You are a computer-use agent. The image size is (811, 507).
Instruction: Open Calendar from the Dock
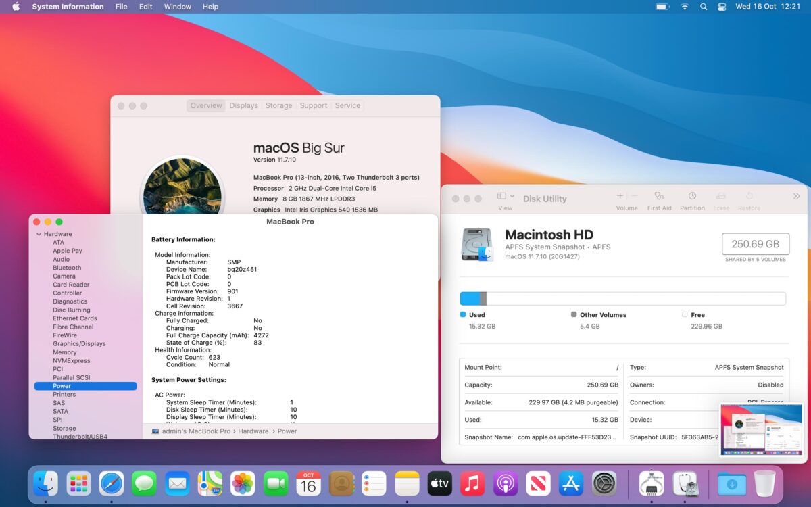[x=308, y=483]
